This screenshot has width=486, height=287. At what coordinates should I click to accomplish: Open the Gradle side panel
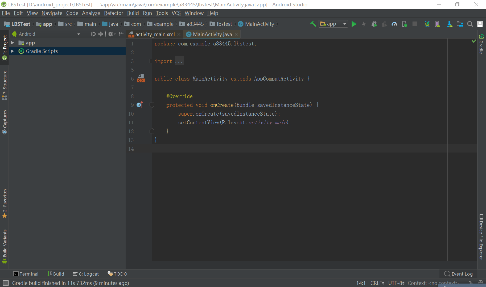tap(481, 44)
